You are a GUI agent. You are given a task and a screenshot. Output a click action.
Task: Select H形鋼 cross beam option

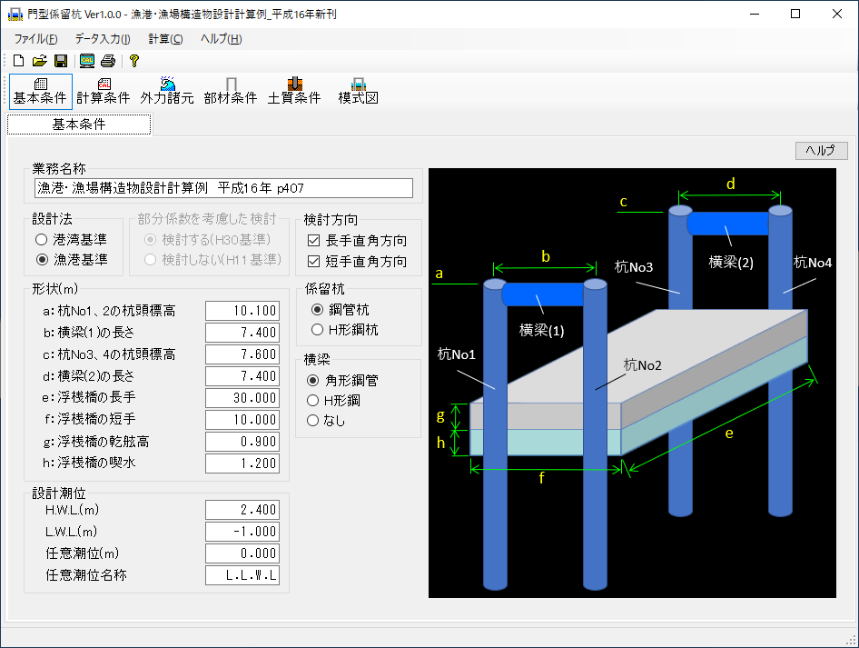[333, 400]
